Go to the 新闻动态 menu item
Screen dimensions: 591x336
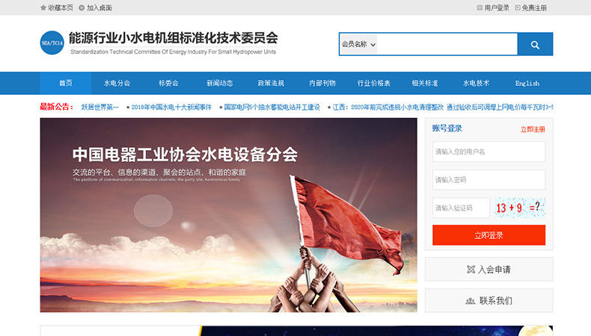pos(219,83)
